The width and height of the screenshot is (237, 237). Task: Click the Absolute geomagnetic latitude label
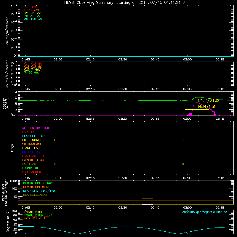(205, 212)
